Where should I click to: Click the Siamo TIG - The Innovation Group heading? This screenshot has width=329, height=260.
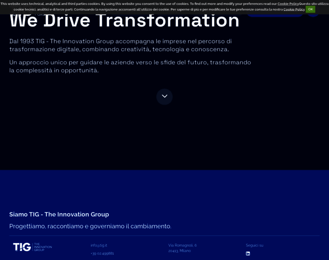(59, 214)
